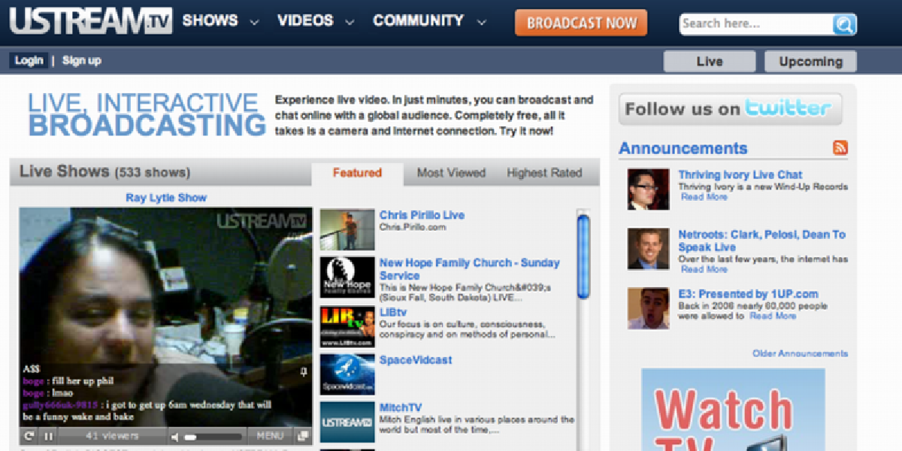Open the SpaceVidcast title link
Viewport: 902px width, 451px height.
coord(416,359)
